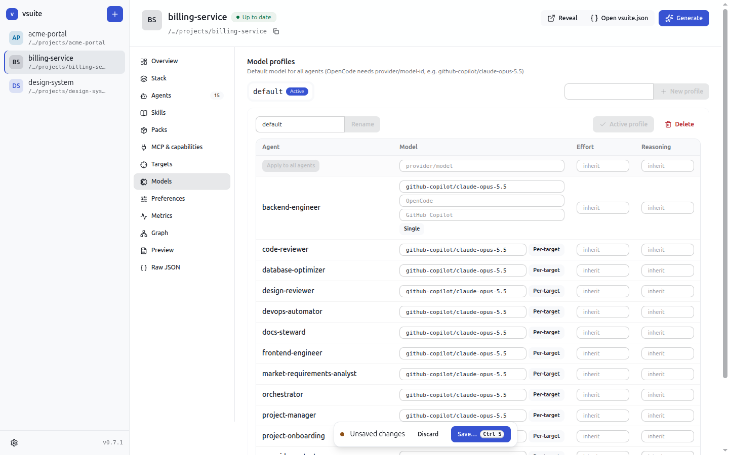Screen dimensions: 729x455
Task: Copy the billing-service project path
Action: (x=276, y=31)
